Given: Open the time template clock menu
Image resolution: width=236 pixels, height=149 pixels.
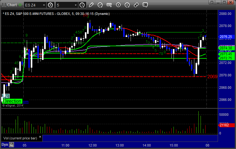Looking at the screenshot, I should 82,5.
